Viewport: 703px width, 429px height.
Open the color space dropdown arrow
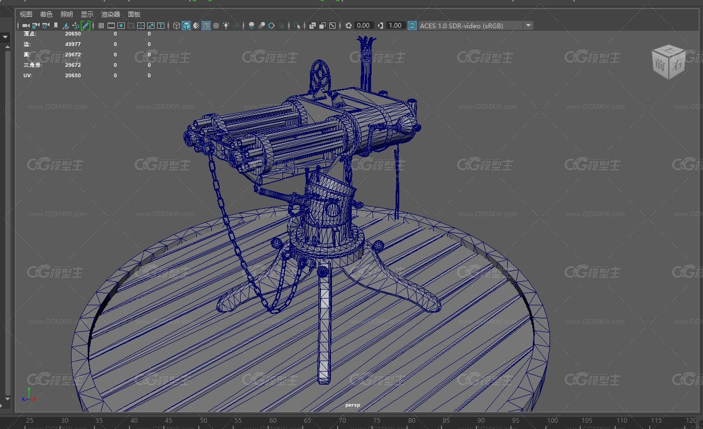tap(528, 26)
